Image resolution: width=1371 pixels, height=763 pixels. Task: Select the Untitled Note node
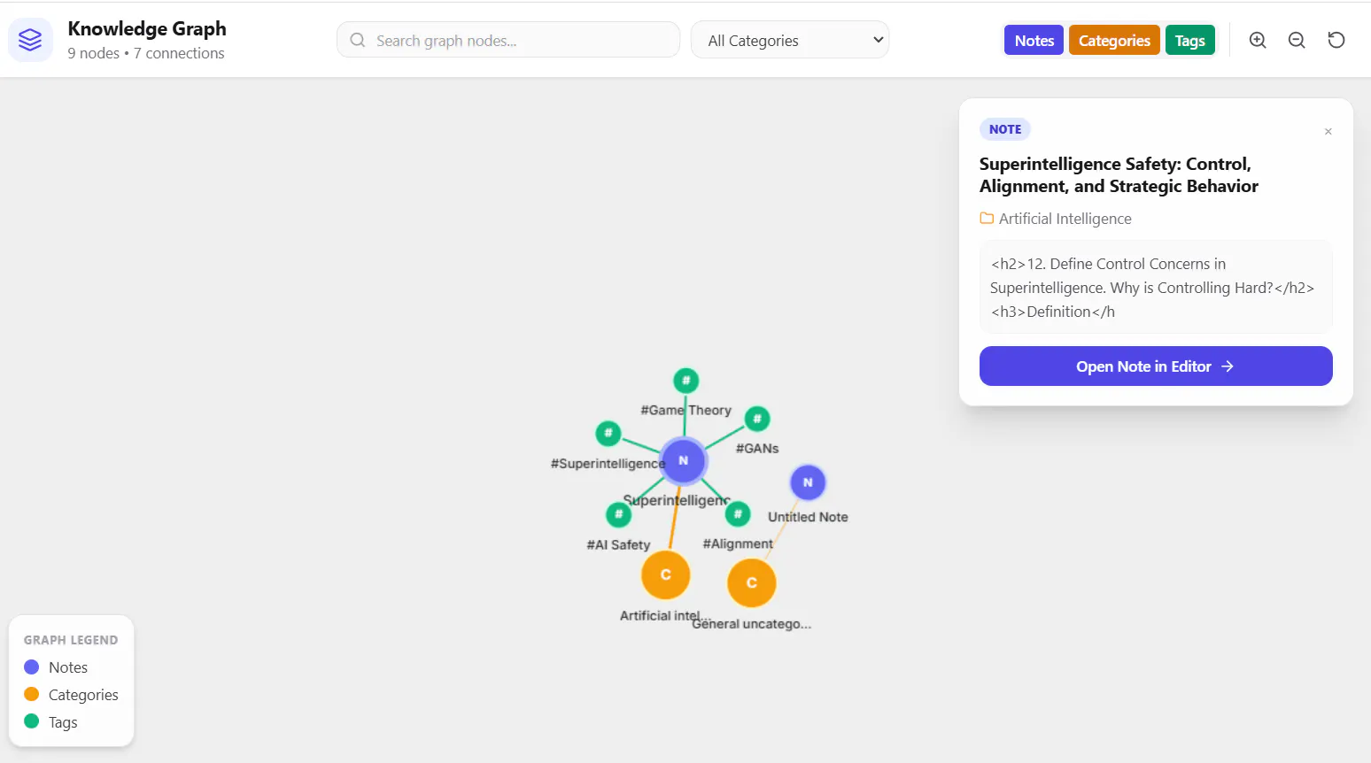pyautogui.click(x=808, y=482)
